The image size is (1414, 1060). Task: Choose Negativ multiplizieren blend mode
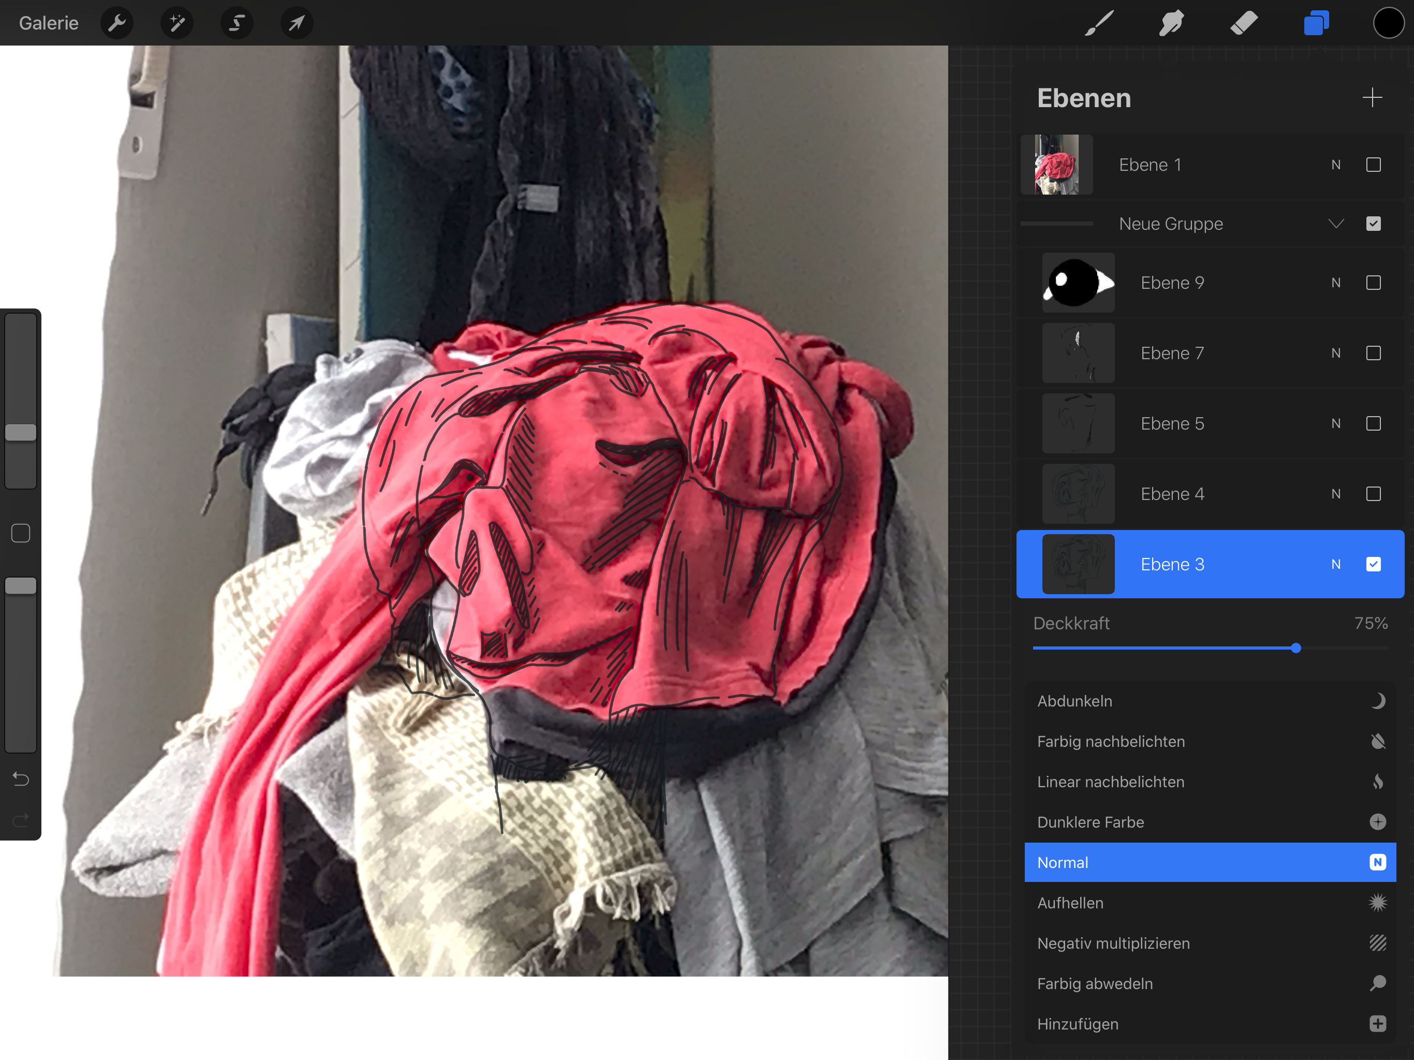coord(1210,943)
